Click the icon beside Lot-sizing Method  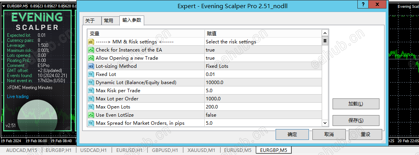click(x=91, y=66)
